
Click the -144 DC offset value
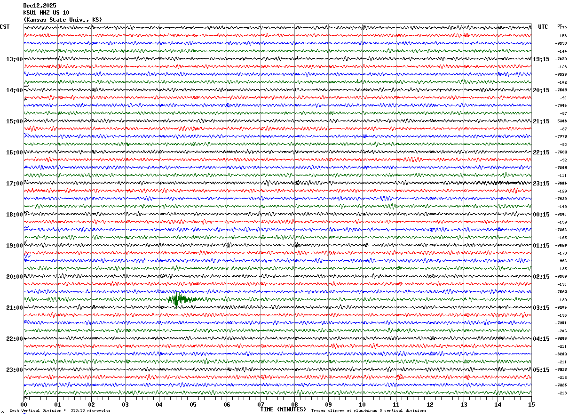[x=562, y=51]
